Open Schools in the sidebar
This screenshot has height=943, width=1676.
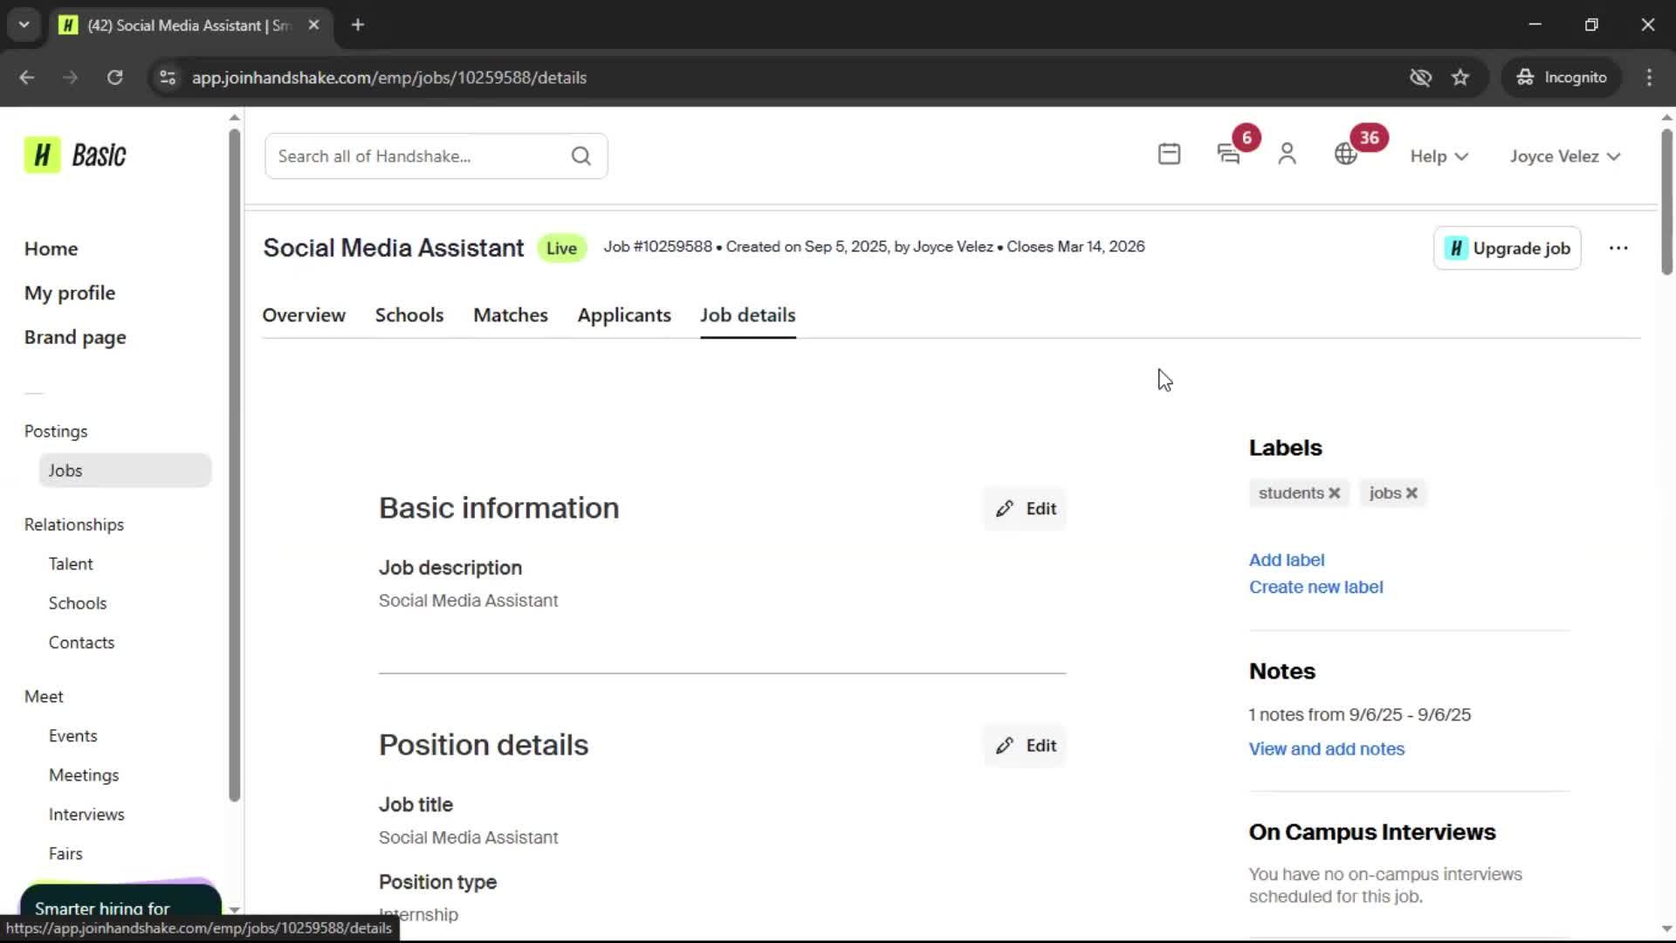click(78, 603)
